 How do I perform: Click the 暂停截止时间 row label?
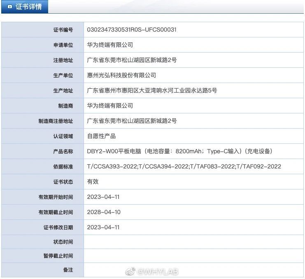pos(58,256)
